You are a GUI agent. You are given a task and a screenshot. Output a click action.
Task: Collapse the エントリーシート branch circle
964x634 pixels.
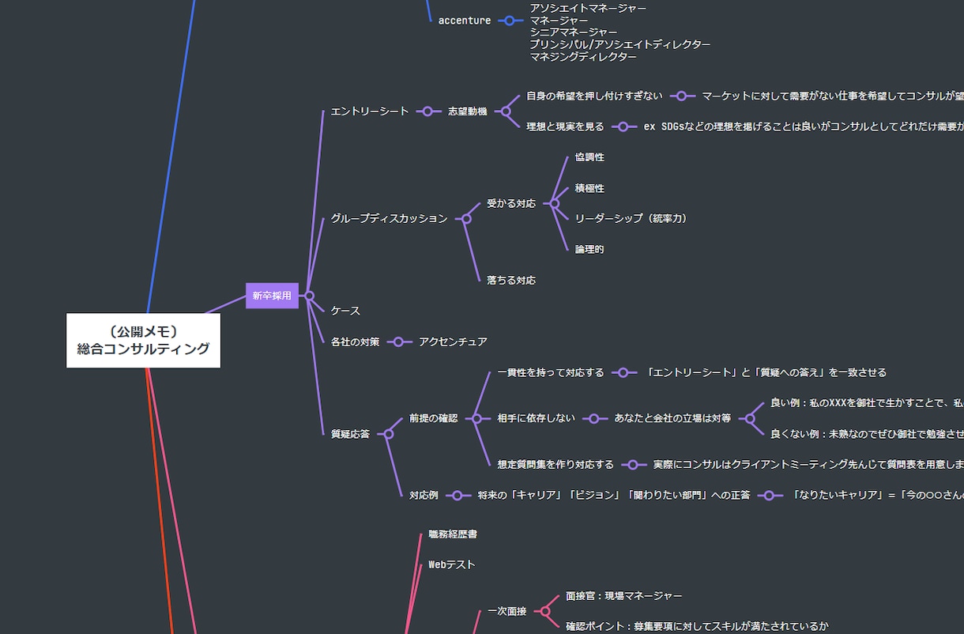point(427,111)
